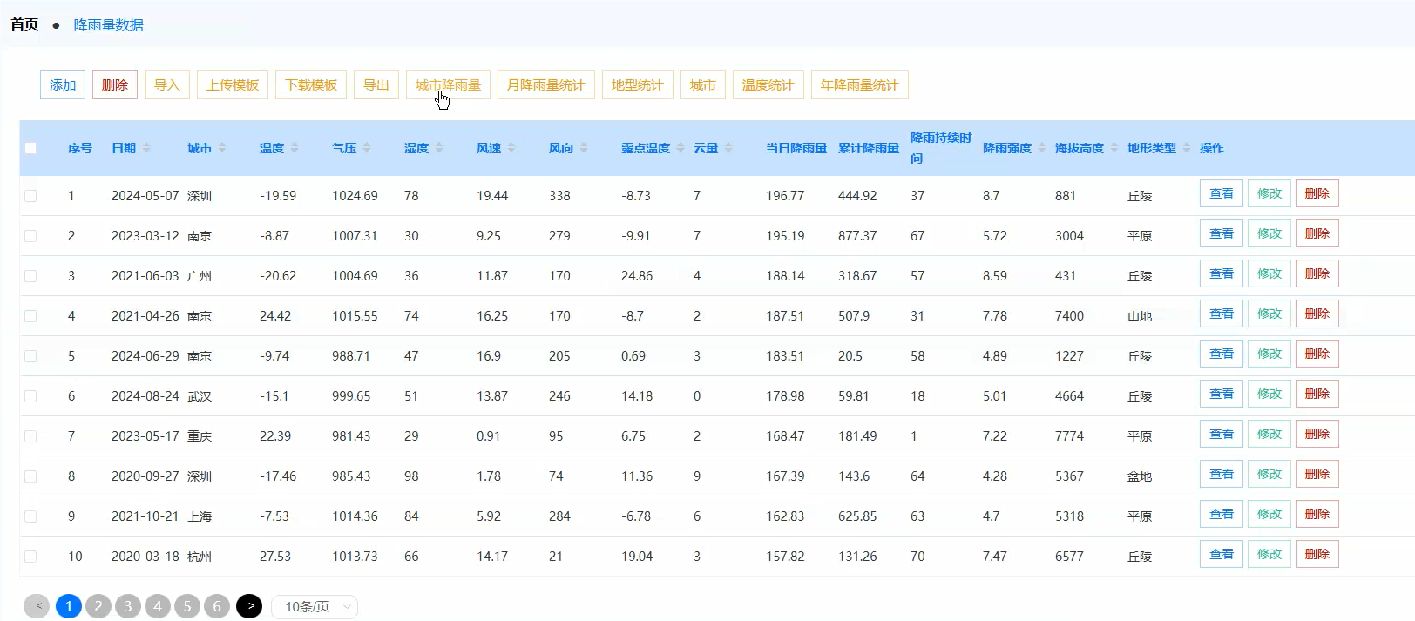Sort by 露点温度 column arrows

680,148
